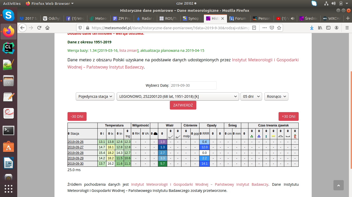Switch to the Forum browser tab
352x197 pixels.
tap(238, 18)
